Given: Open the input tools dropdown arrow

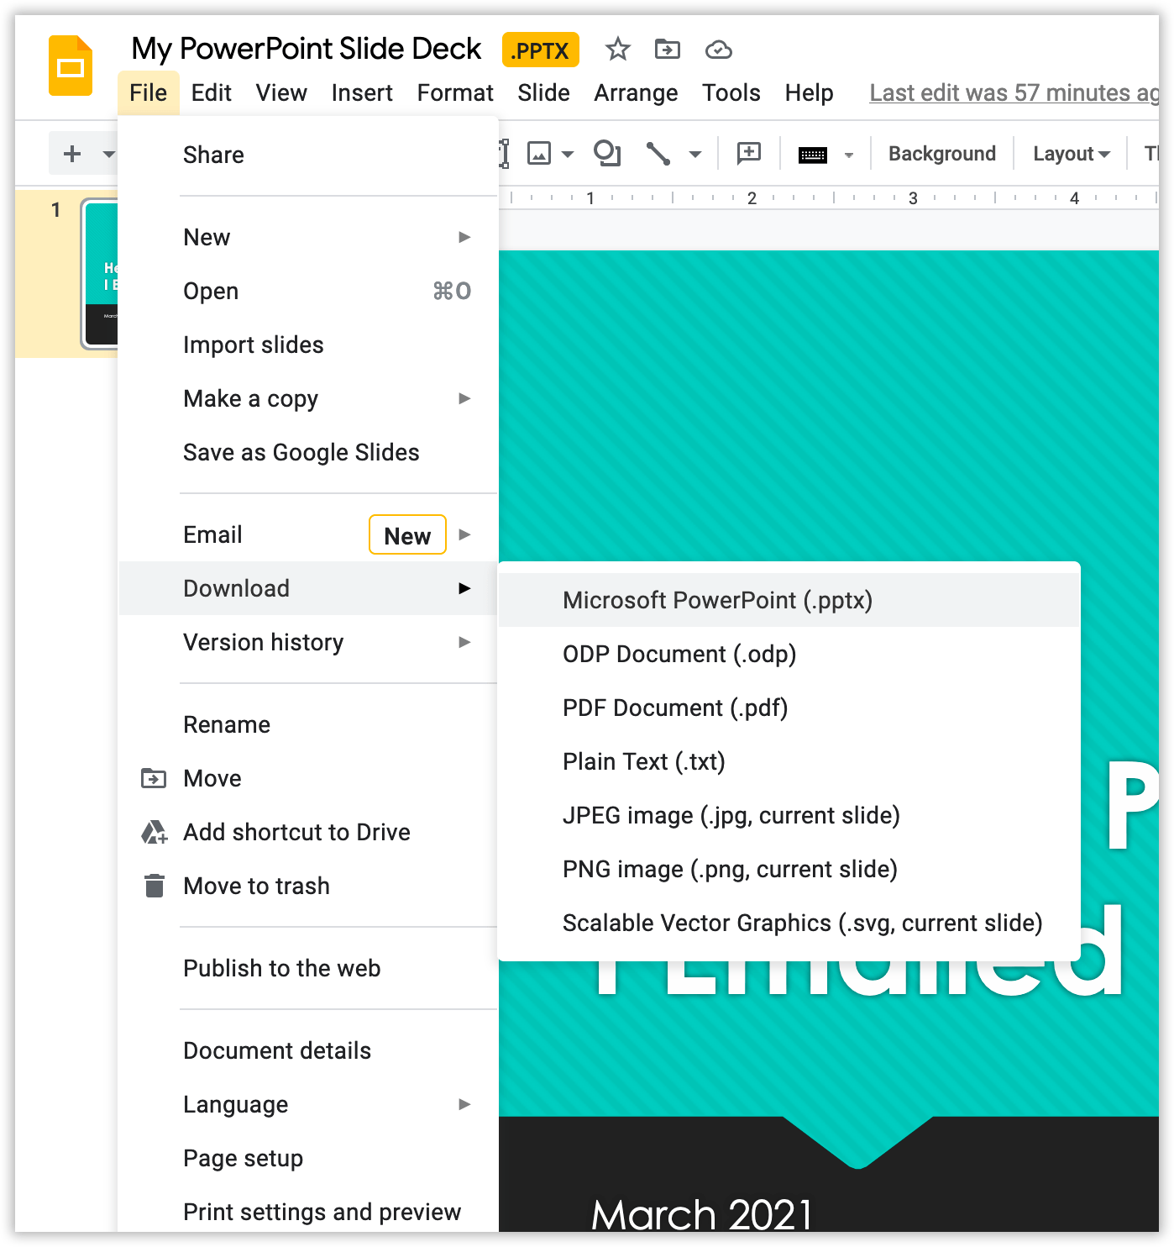Looking at the screenshot, I should [849, 155].
